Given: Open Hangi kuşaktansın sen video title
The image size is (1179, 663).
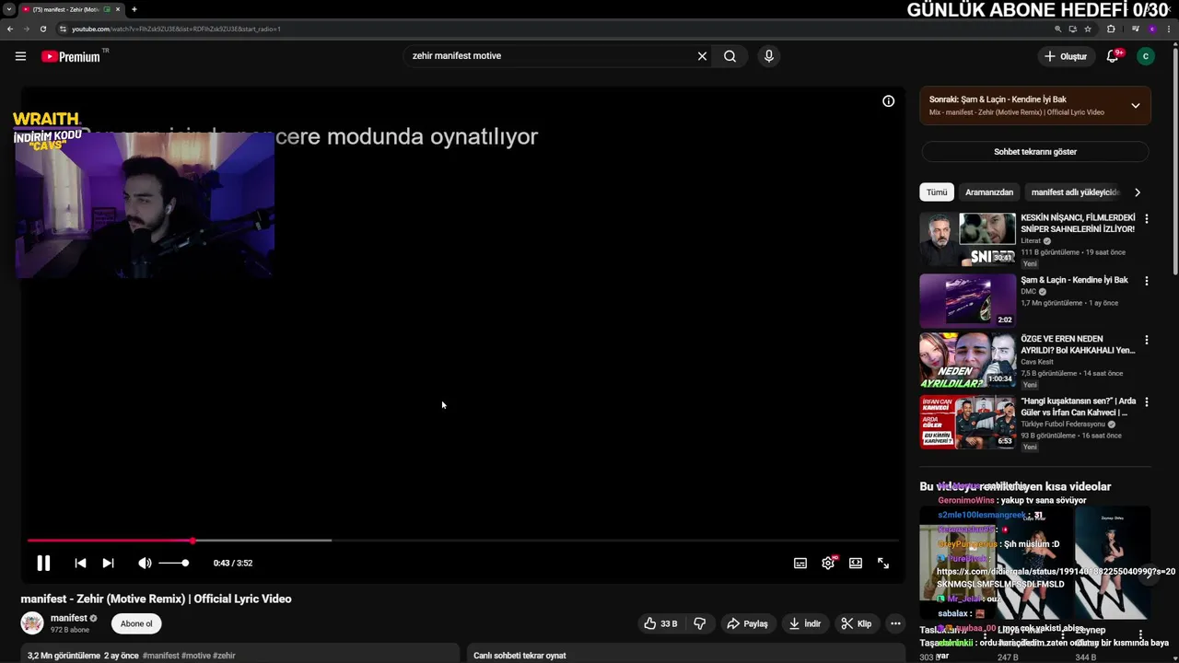Looking at the screenshot, I should [x=1079, y=407].
